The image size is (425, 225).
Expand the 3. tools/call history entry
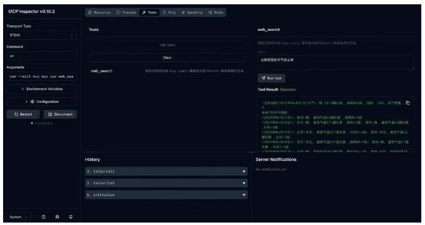[x=166, y=171]
